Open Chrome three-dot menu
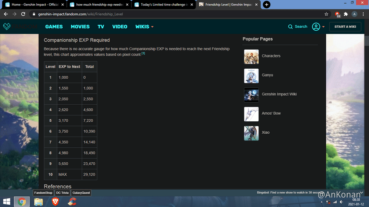369x207 pixels. (x=363, y=14)
